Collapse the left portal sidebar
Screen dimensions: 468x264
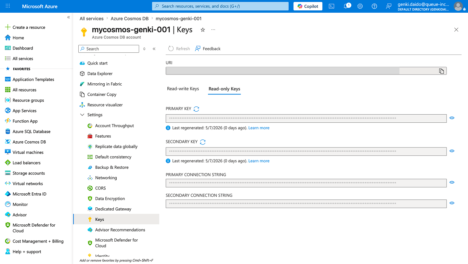pyautogui.click(x=69, y=17)
